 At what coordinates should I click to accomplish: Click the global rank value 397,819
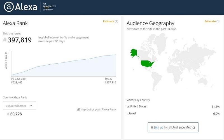(x=20, y=40)
